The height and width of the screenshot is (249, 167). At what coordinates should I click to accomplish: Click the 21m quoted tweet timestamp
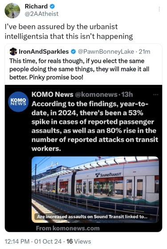[144, 52]
